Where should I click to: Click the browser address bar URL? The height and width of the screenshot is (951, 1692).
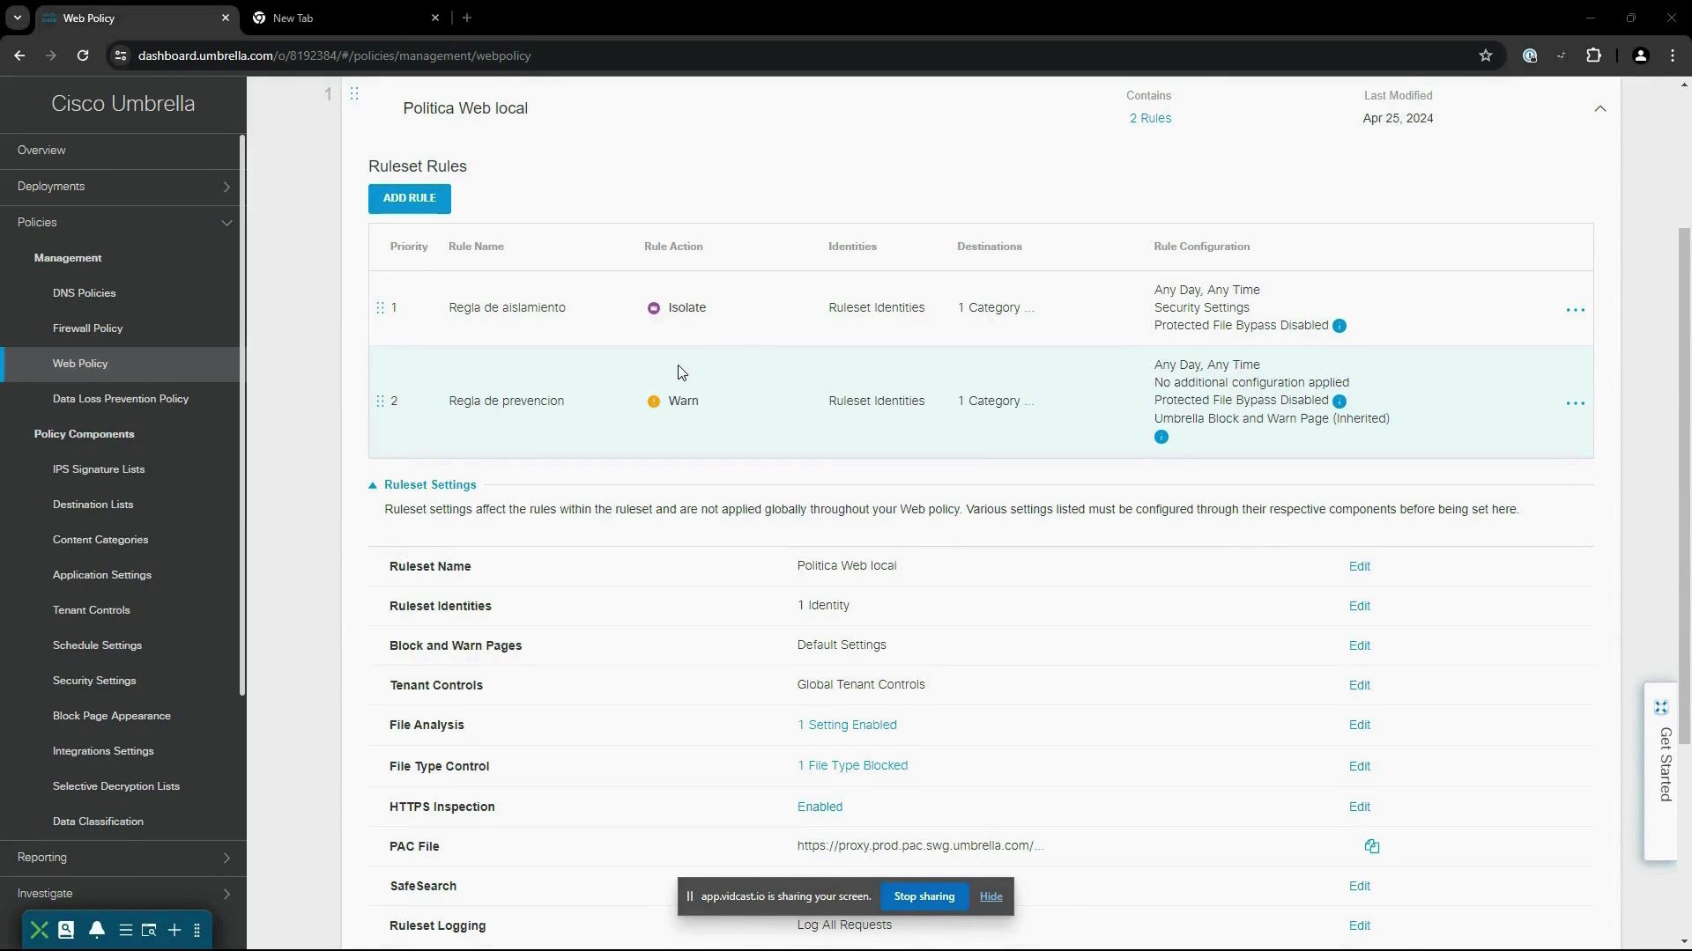coord(334,55)
